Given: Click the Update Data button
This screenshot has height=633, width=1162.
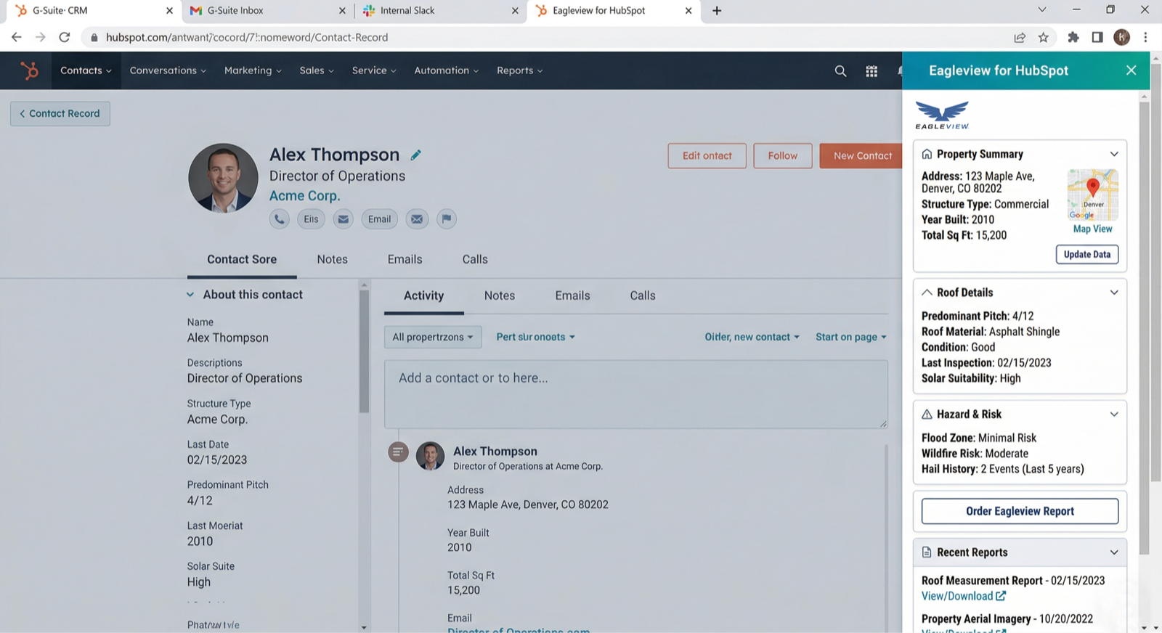Looking at the screenshot, I should (1087, 254).
